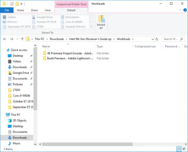
Task: Select the 4K Premiere Project Encode folder
Action: click(68, 53)
